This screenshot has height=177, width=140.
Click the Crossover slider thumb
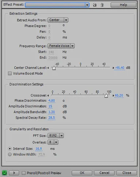click(x=106, y=96)
